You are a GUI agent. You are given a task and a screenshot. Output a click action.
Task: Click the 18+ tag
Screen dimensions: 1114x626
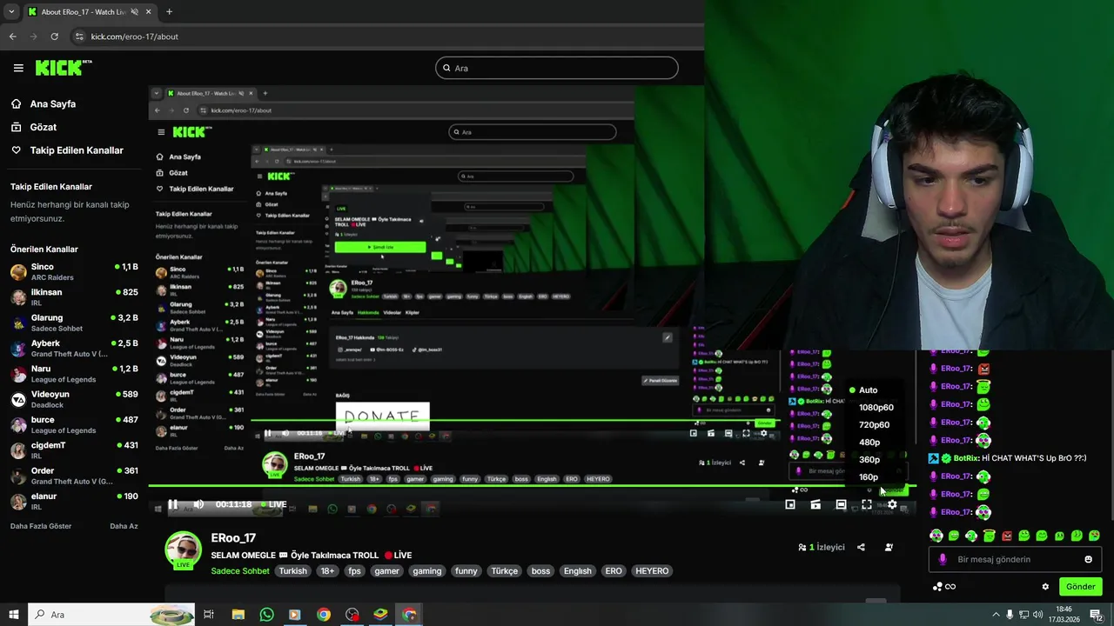coord(327,571)
